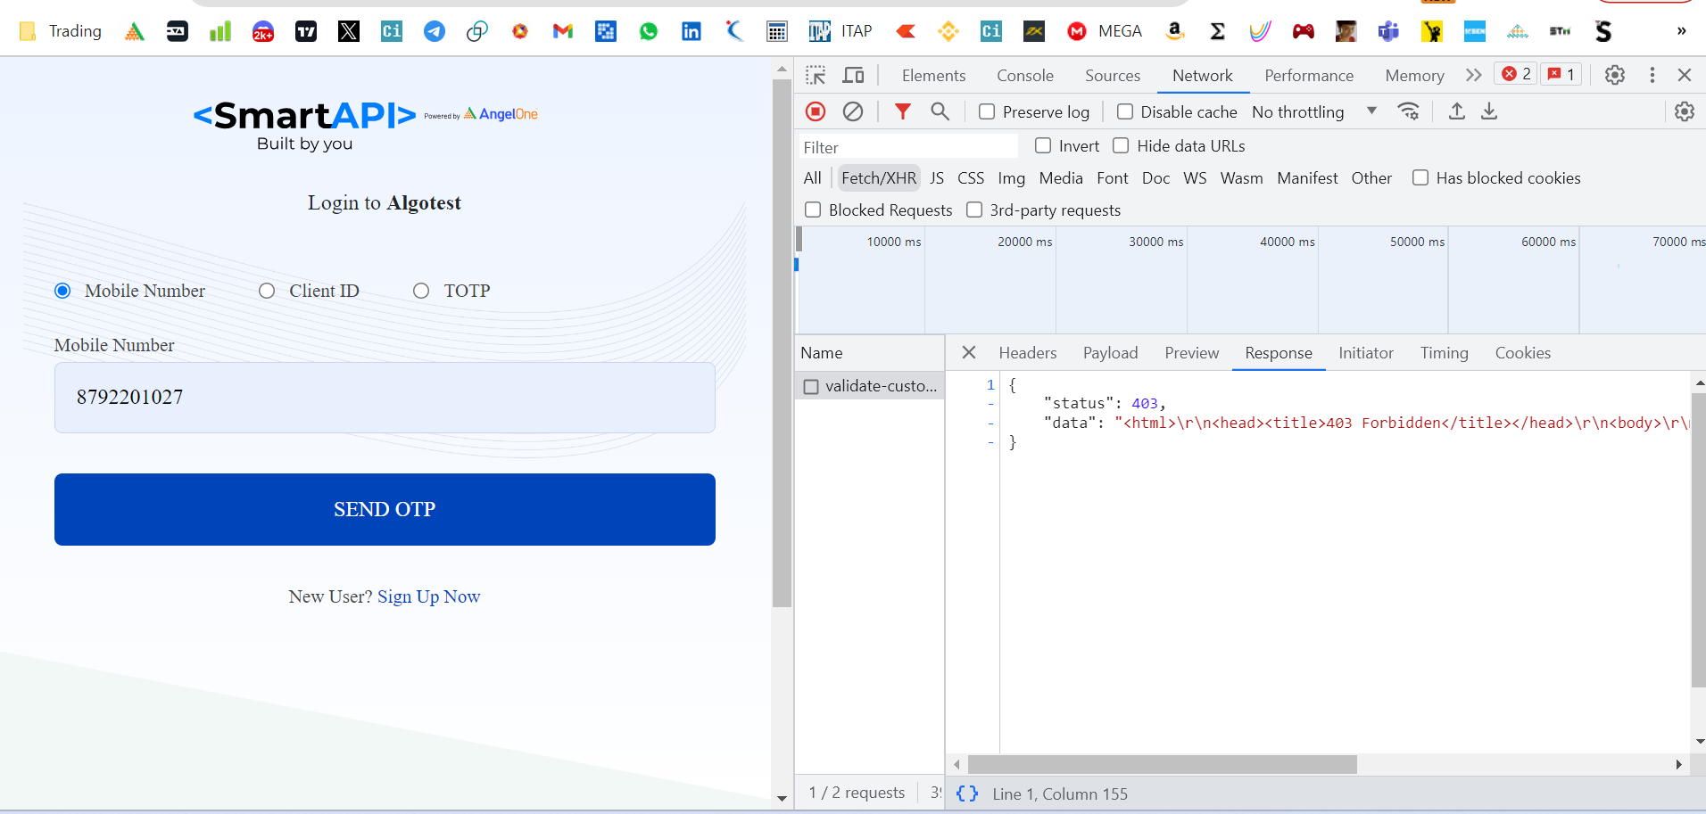1706x814 pixels.
Task: Filter requests by WS
Action: (1195, 178)
